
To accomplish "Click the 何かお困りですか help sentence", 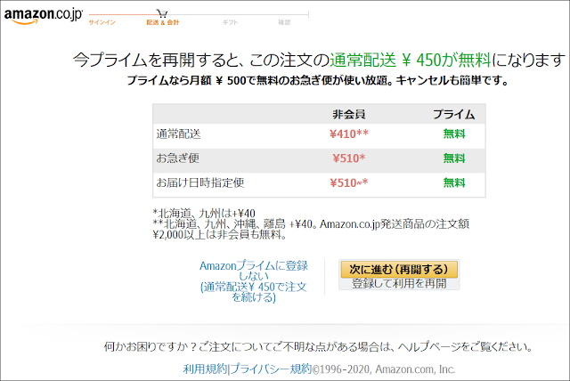I will coord(318,347).
